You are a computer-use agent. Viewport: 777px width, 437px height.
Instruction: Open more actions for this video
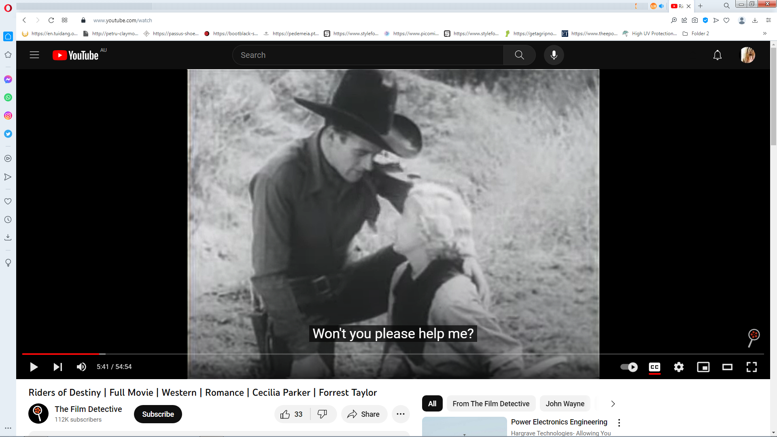coord(401,414)
